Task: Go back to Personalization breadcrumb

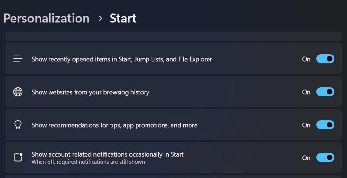Action: point(47,18)
